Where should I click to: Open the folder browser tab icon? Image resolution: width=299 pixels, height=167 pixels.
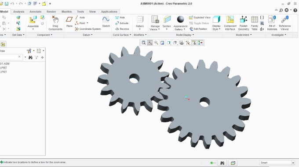3,44
